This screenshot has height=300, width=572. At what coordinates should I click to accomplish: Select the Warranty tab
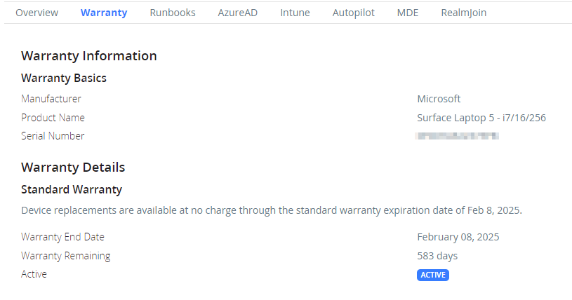[x=104, y=13]
